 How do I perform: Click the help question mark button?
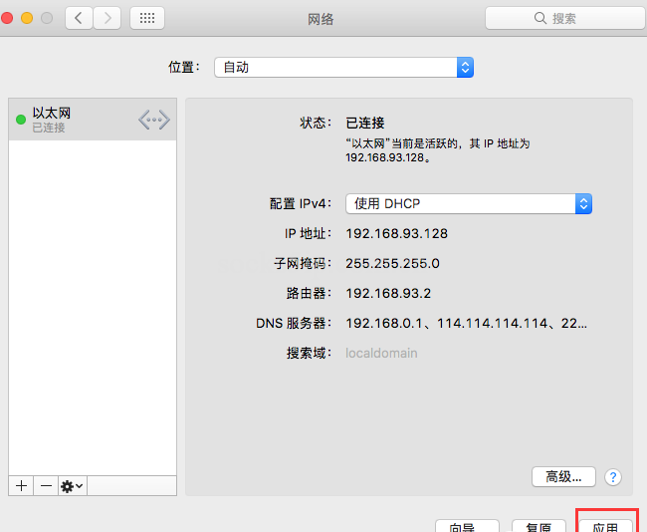coord(613,477)
